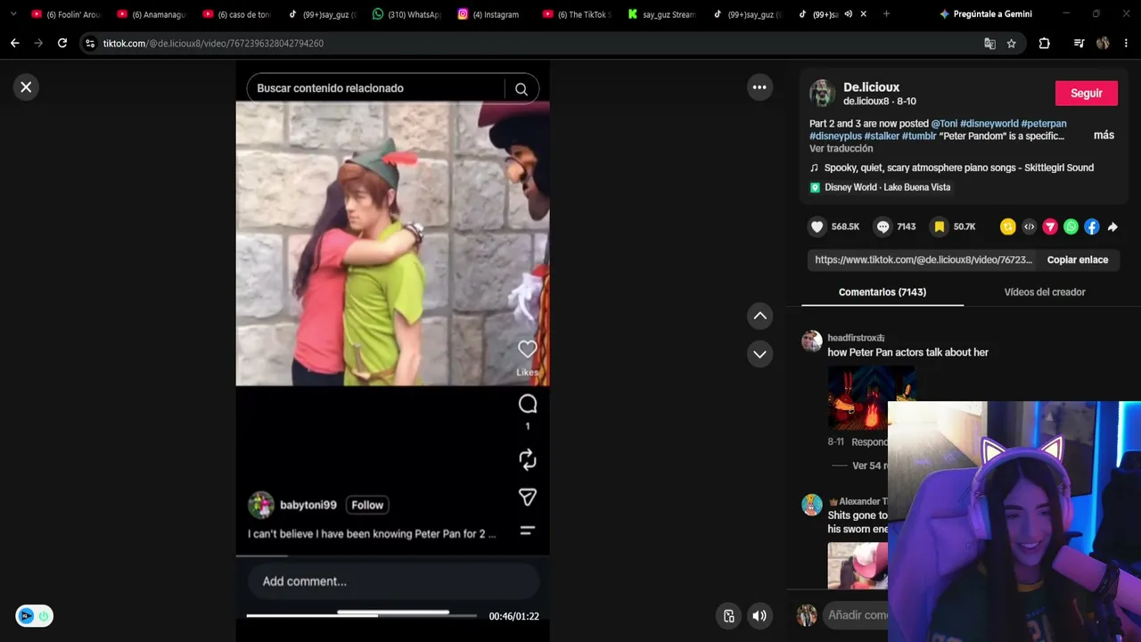The image size is (1141, 642).
Task: Switch to the say_guz Stream browser tab
Action: point(661,14)
